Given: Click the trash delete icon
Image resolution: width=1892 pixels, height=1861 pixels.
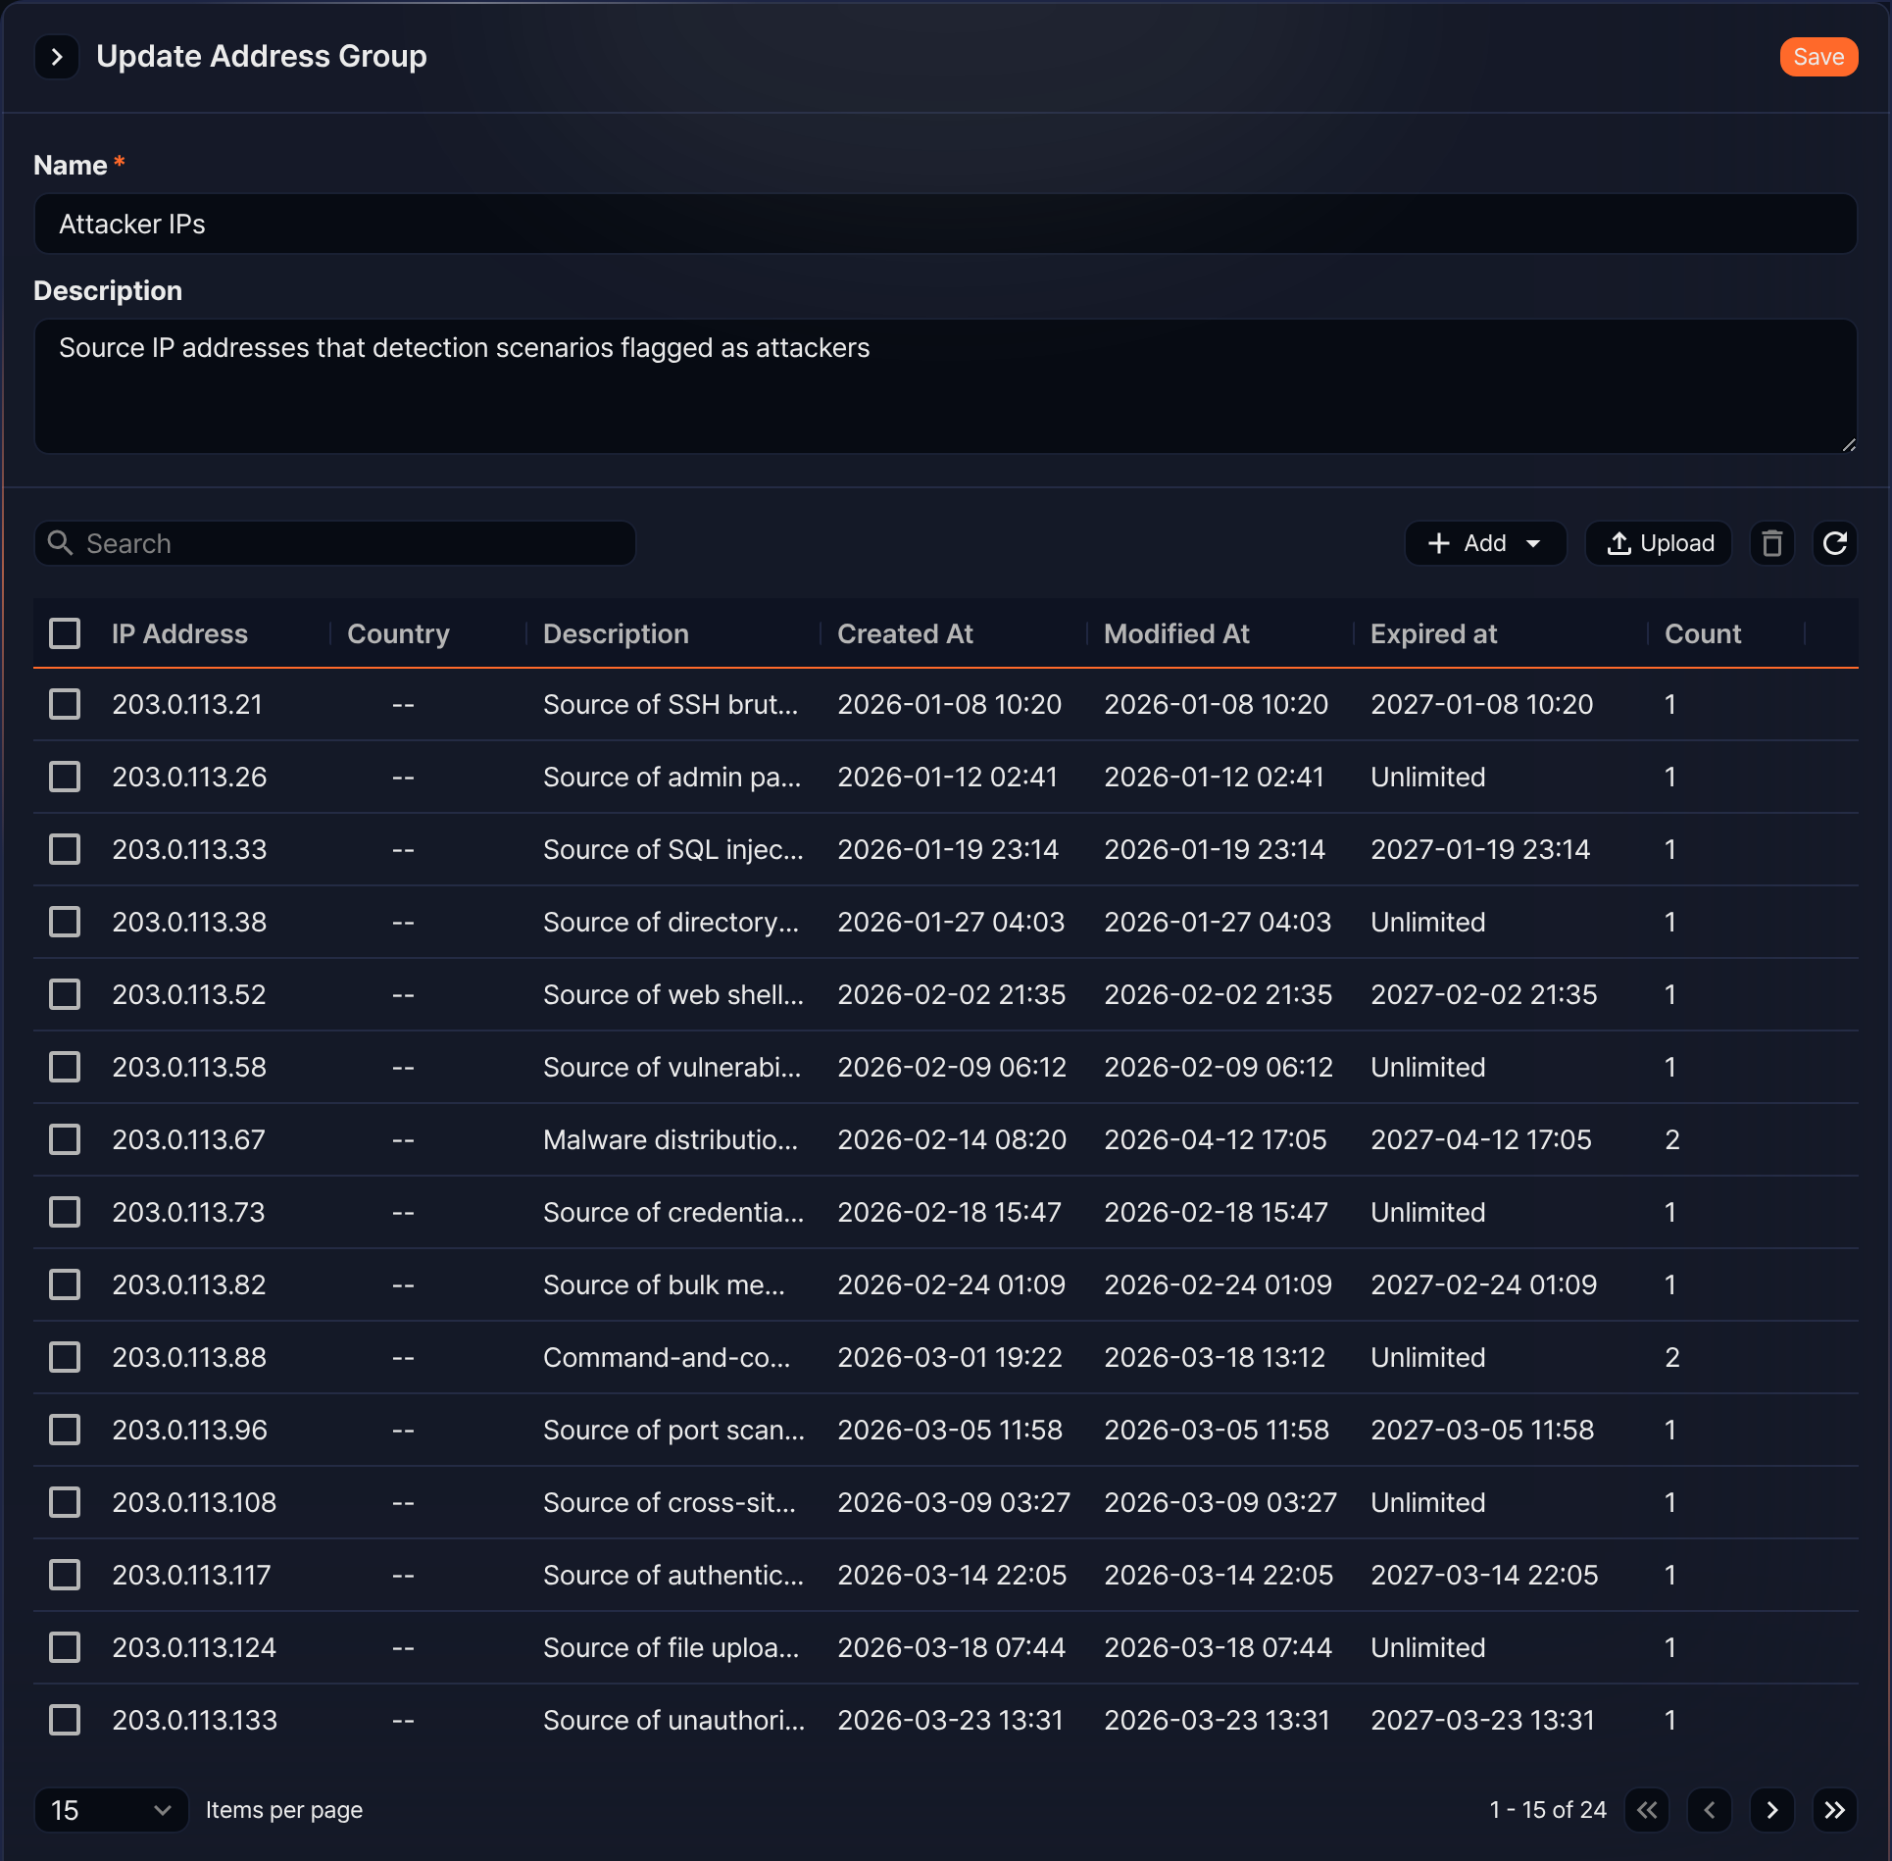Looking at the screenshot, I should (x=1771, y=543).
